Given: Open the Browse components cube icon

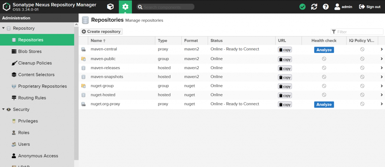Looking at the screenshot, I should 111,7.
